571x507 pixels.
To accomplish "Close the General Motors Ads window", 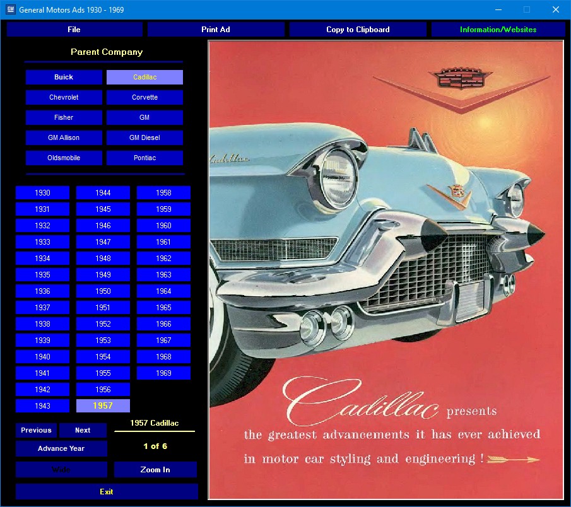I will (x=556, y=10).
